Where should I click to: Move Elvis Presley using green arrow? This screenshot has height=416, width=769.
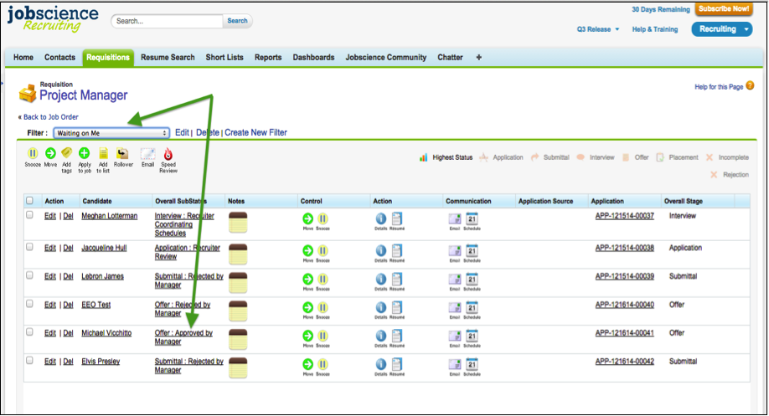click(x=307, y=364)
